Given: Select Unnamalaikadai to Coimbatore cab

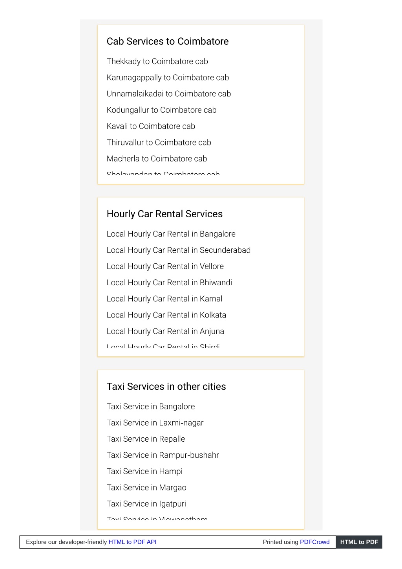Looking at the screenshot, I should click(169, 94).
